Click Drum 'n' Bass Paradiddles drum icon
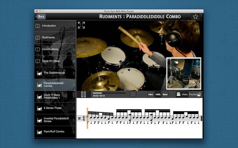The image size is (238, 148). (x=40, y=97)
